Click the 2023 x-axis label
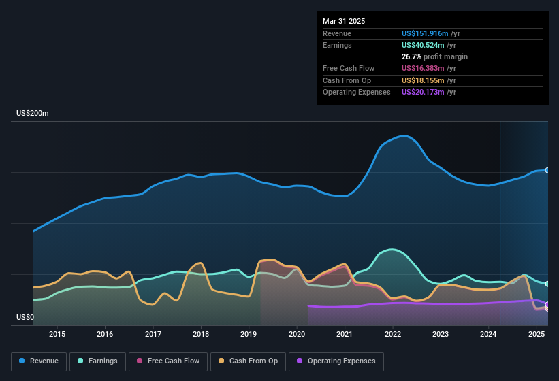Image resolution: width=559 pixels, height=381 pixels. point(441,334)
